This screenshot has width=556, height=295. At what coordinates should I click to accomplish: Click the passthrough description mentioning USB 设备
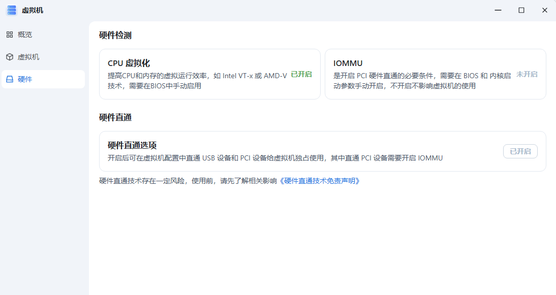click(275, 158)
